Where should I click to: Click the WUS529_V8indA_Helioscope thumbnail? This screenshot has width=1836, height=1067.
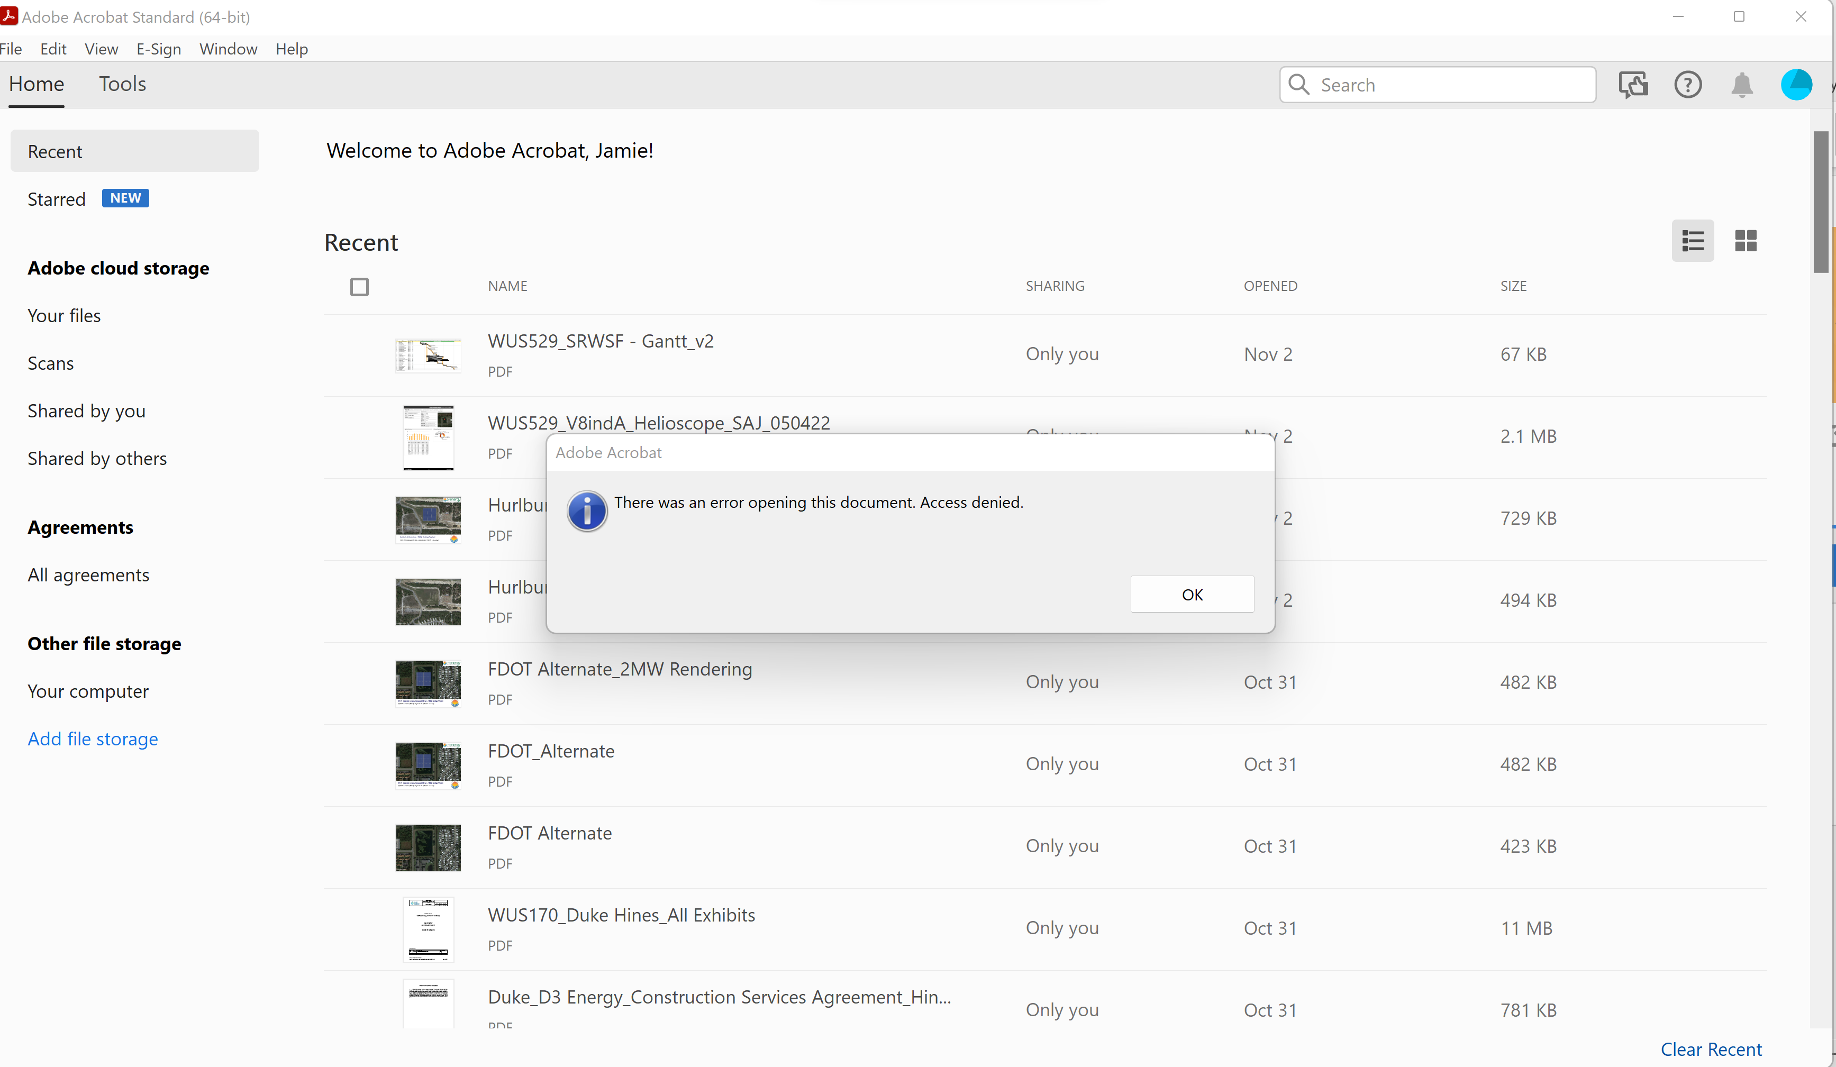(x=428, y=437)
